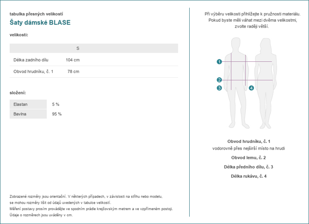Click the female body silhouette figure
This screenshot has width=309, height=224.
tap(266, 83)
